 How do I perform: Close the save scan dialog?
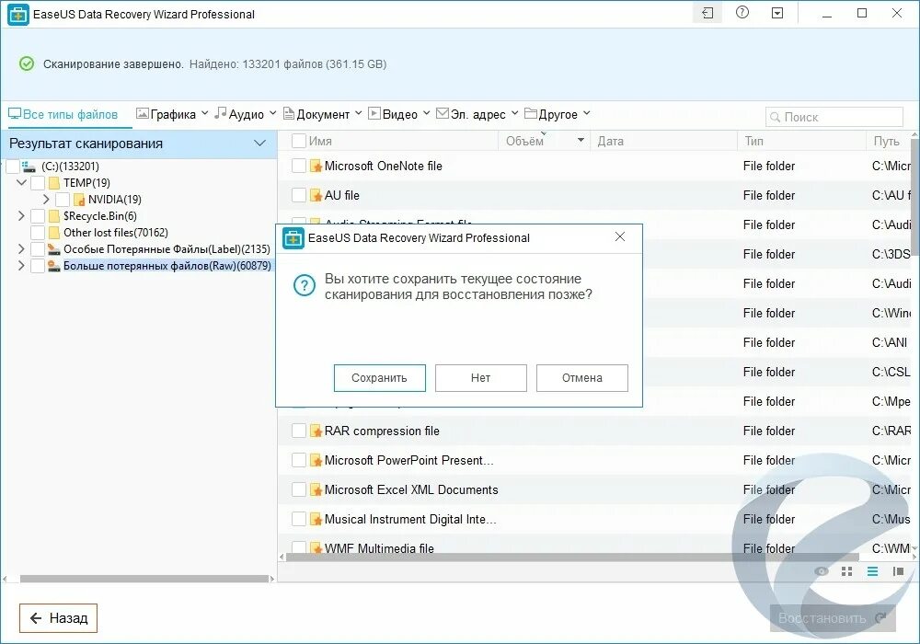(x=619, y=237)
